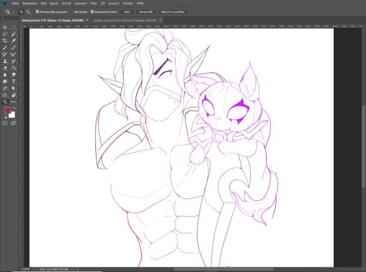This screenshot has width=366, height=272.
Task: Choose Zoom Out mode in options bar
Action: [x=28, y=12]
